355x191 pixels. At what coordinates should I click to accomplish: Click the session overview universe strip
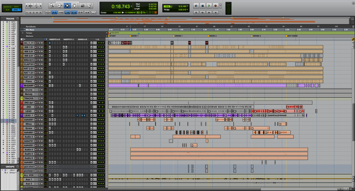point(185,21)
